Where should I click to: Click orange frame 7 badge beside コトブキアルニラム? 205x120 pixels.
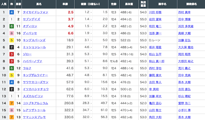click(12, 103)
